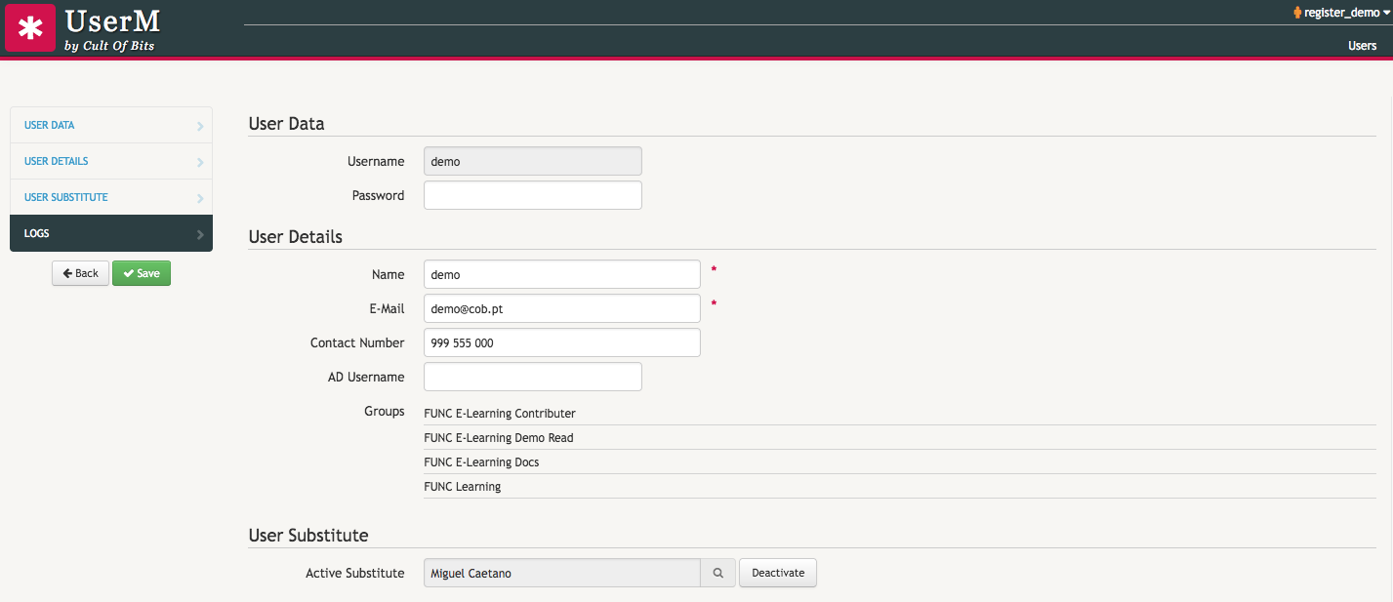Click the Active Substitute field showing Miguel Caetano
The width and height of the screenshot is (1393, 602).
562,573
